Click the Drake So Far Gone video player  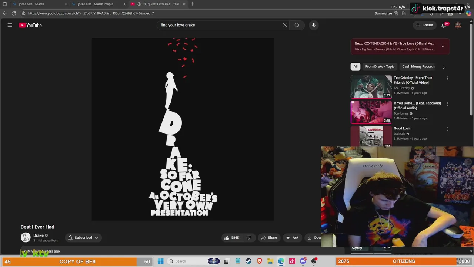click(x=183, y=129)
